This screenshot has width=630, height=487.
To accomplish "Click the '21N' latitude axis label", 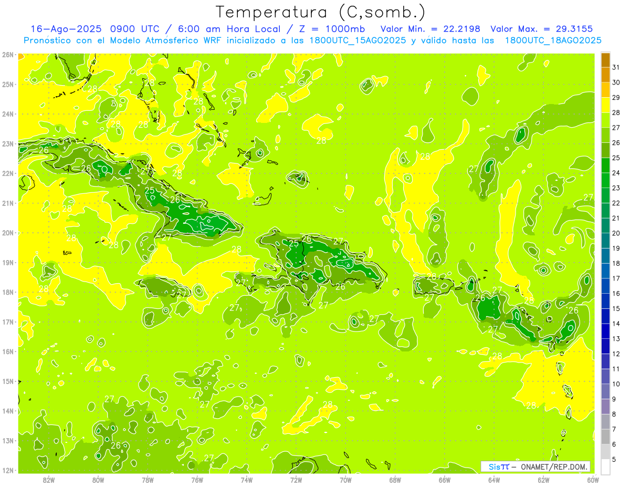I will pos(8,203).
